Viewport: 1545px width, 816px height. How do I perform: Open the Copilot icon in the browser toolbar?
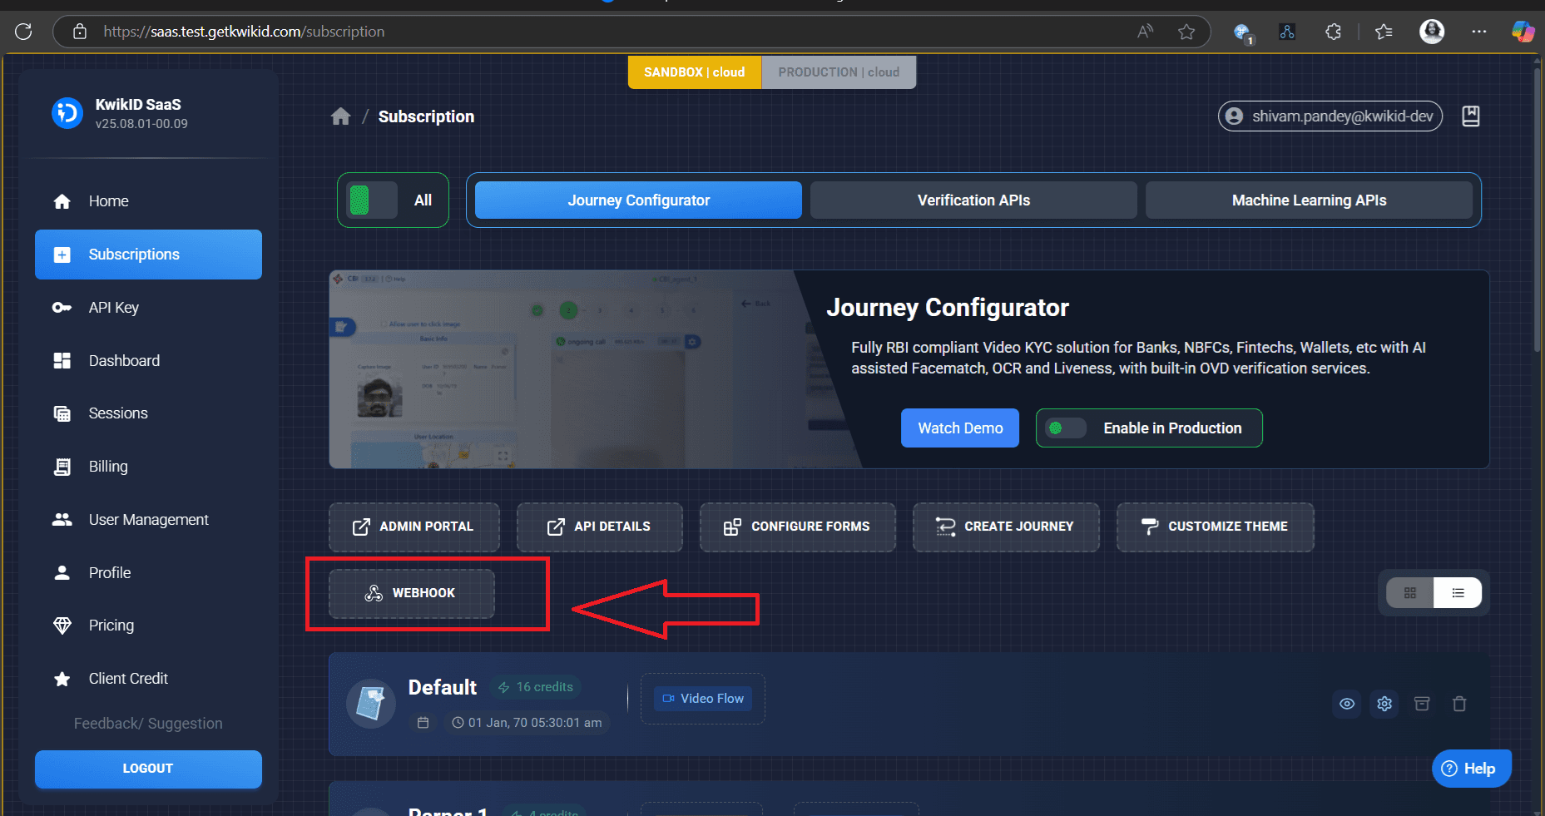pyautogui.click(x=1523, y=32)
